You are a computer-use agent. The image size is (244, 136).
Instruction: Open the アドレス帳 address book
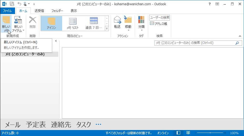(x=159, y=24)
